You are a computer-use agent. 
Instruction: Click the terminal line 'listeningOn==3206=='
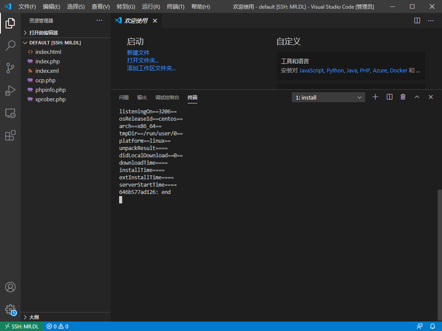pos(148,112)
